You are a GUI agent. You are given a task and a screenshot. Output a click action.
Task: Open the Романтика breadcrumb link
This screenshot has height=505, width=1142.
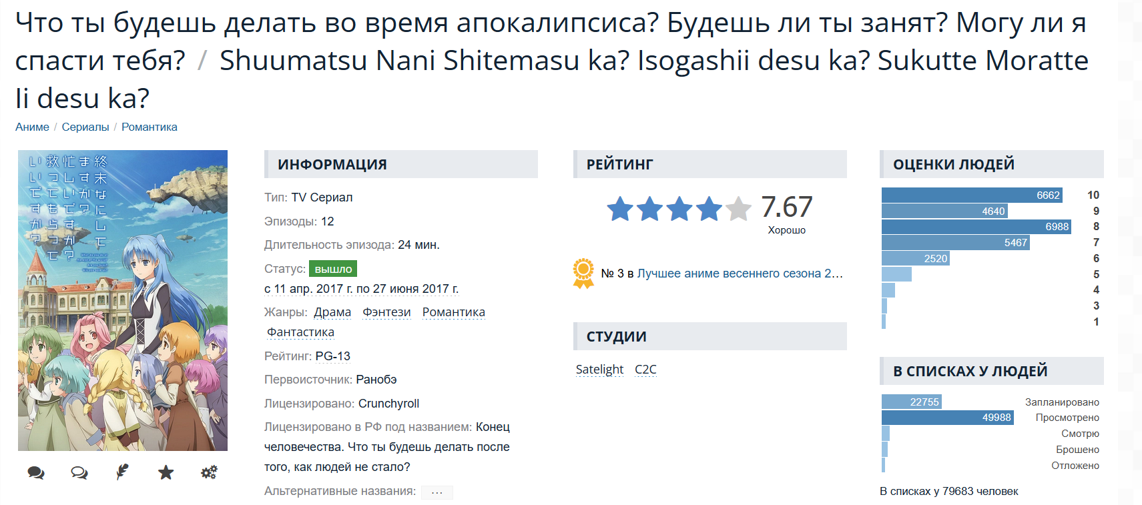150,127
